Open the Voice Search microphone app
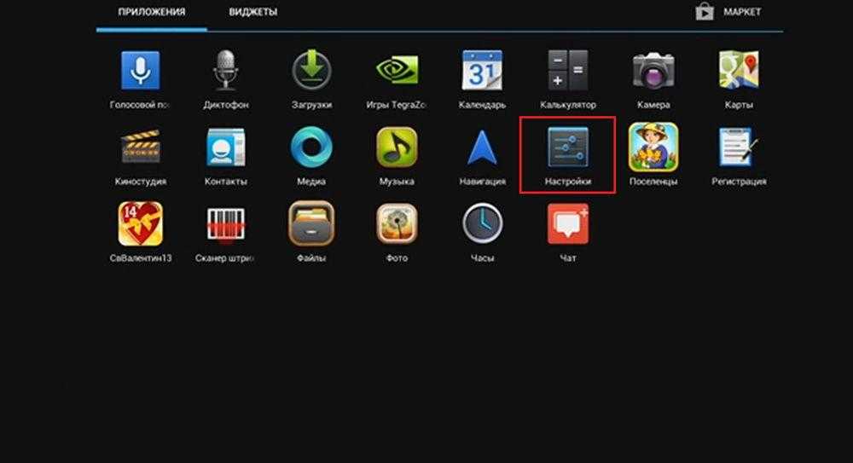This screenshot has height=463, width=853. point(140,70)
